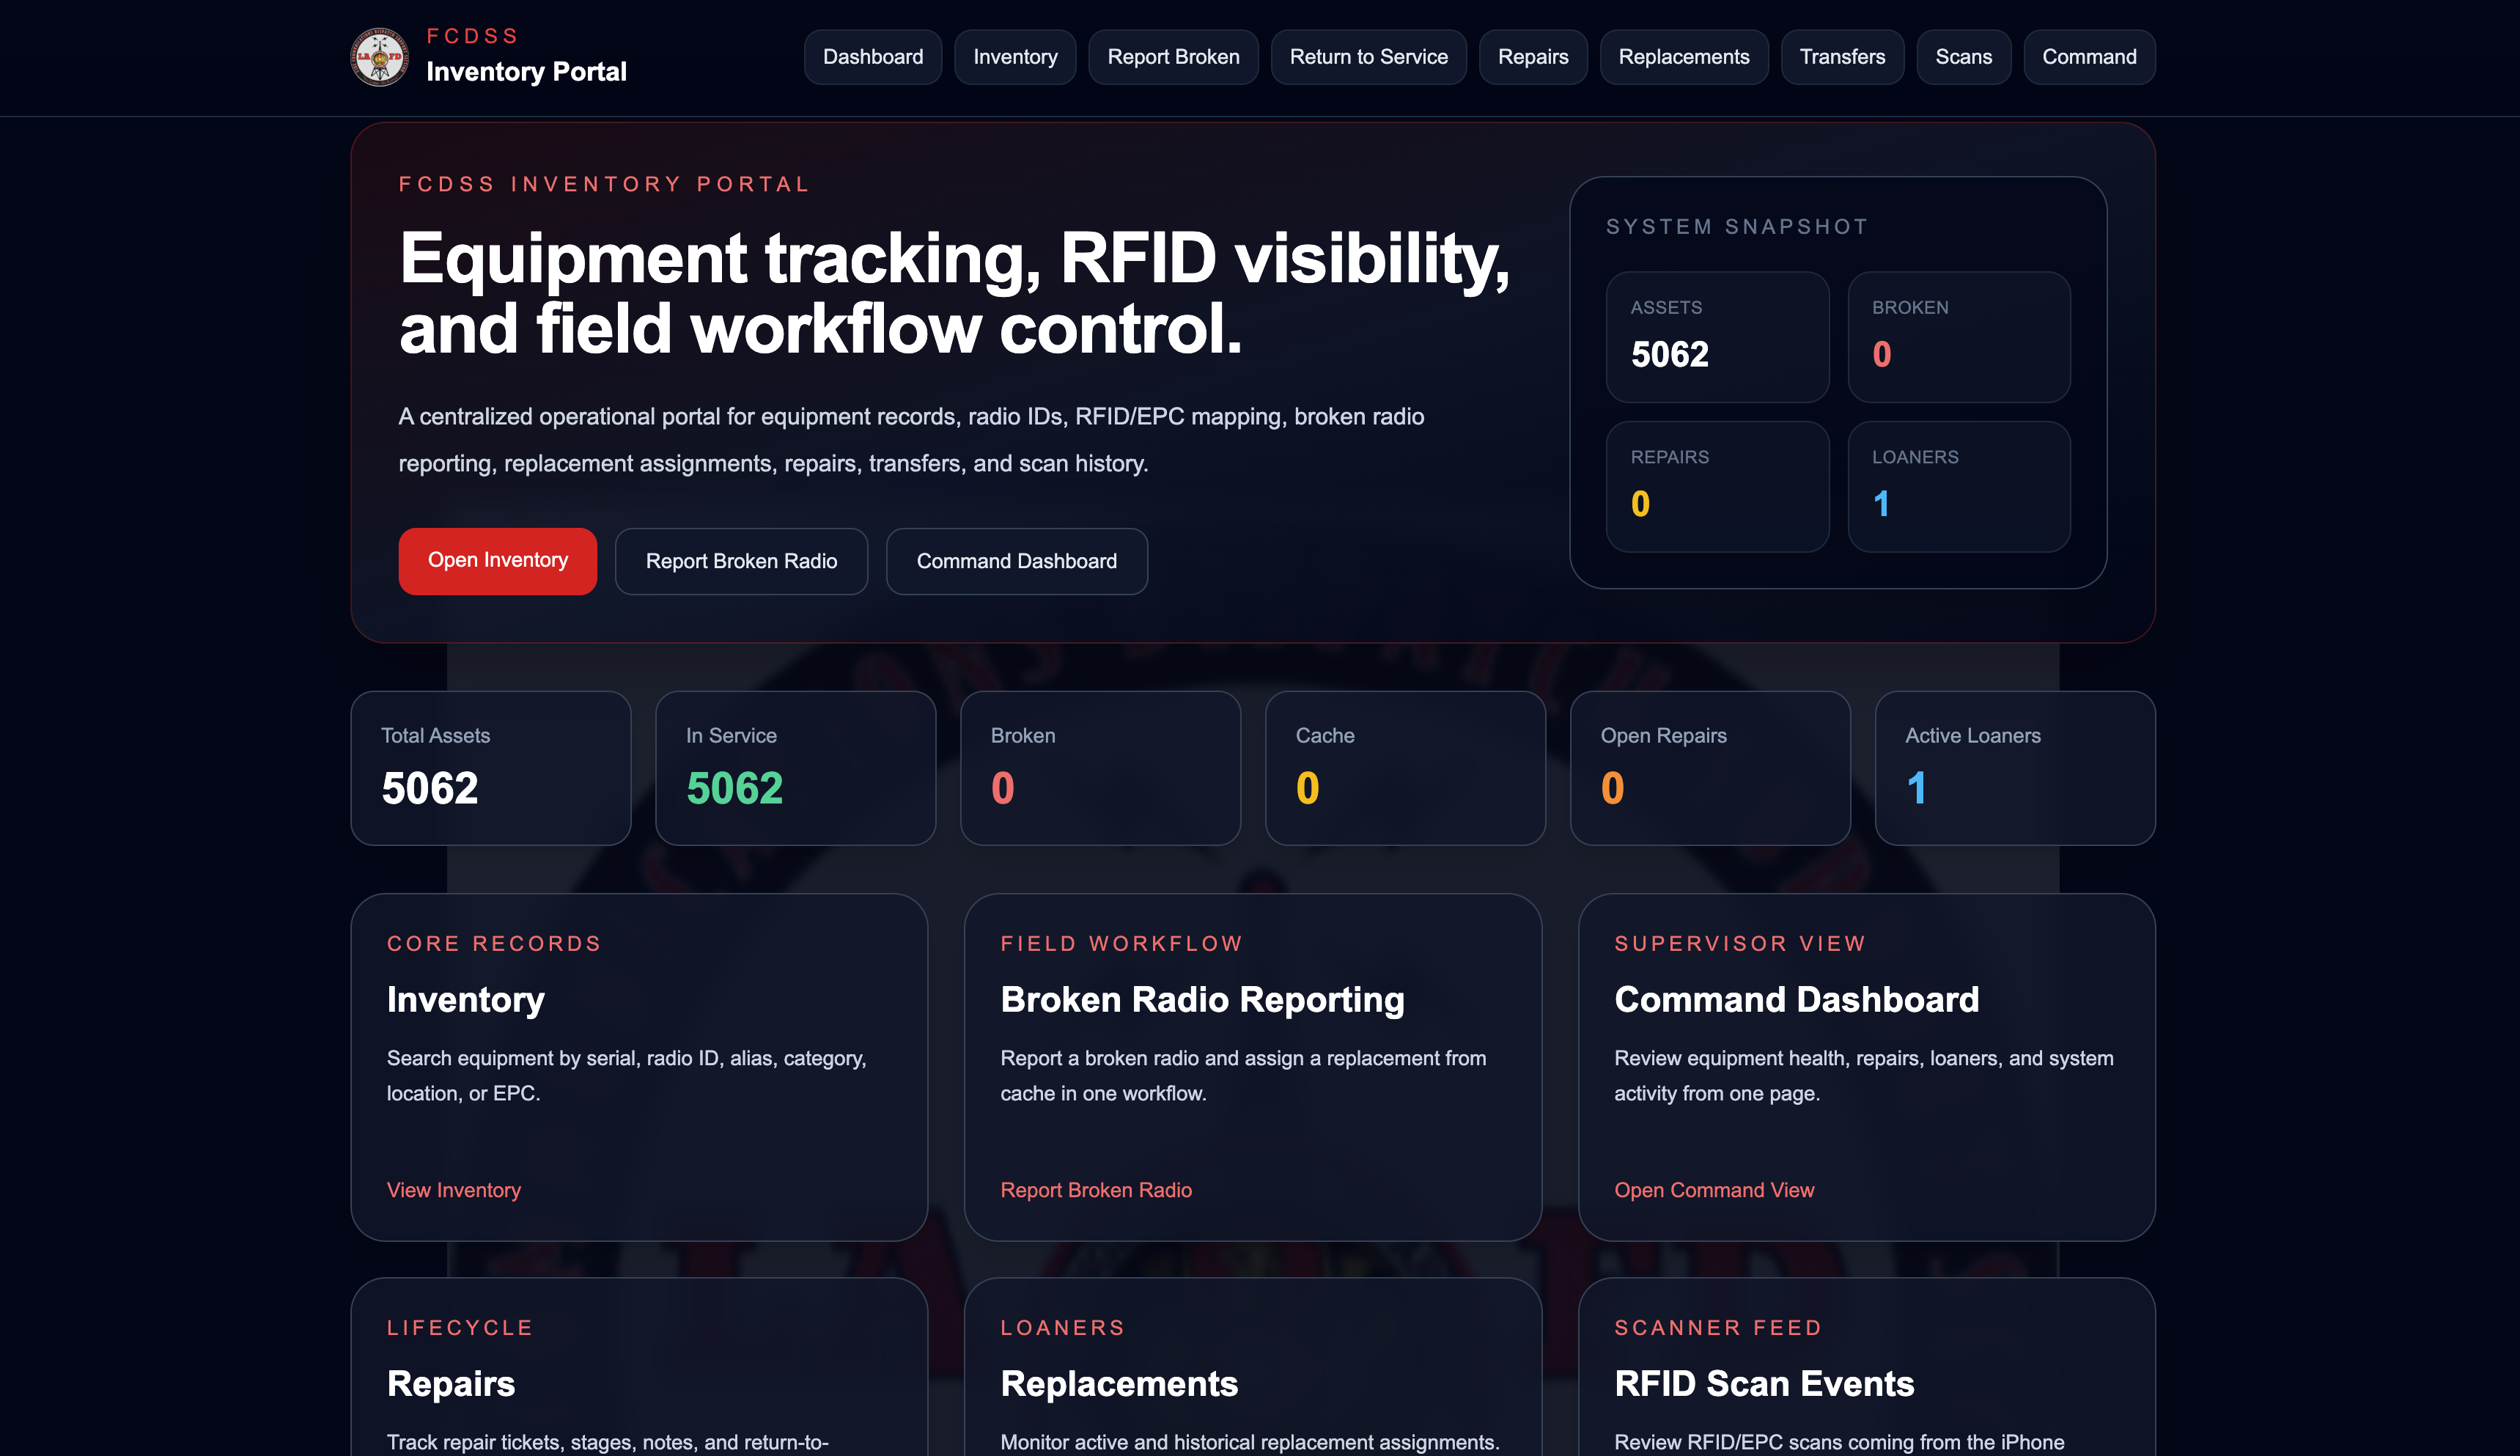Click the In Service stat card
The width and height of the screenshot is (2520, 1456).
796,768
